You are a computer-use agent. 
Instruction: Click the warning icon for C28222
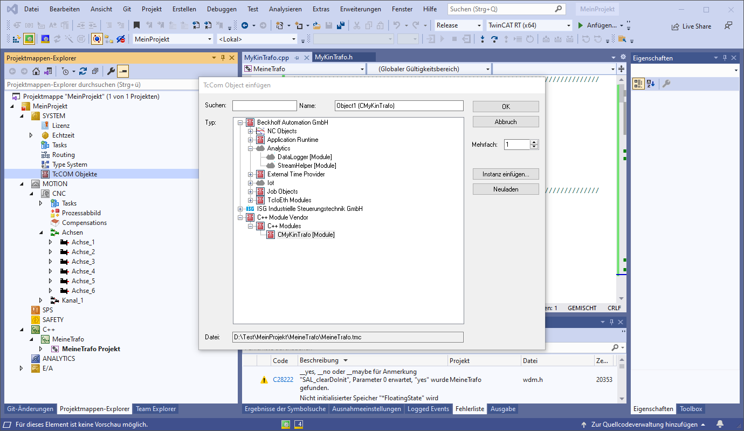pos(264,380)
